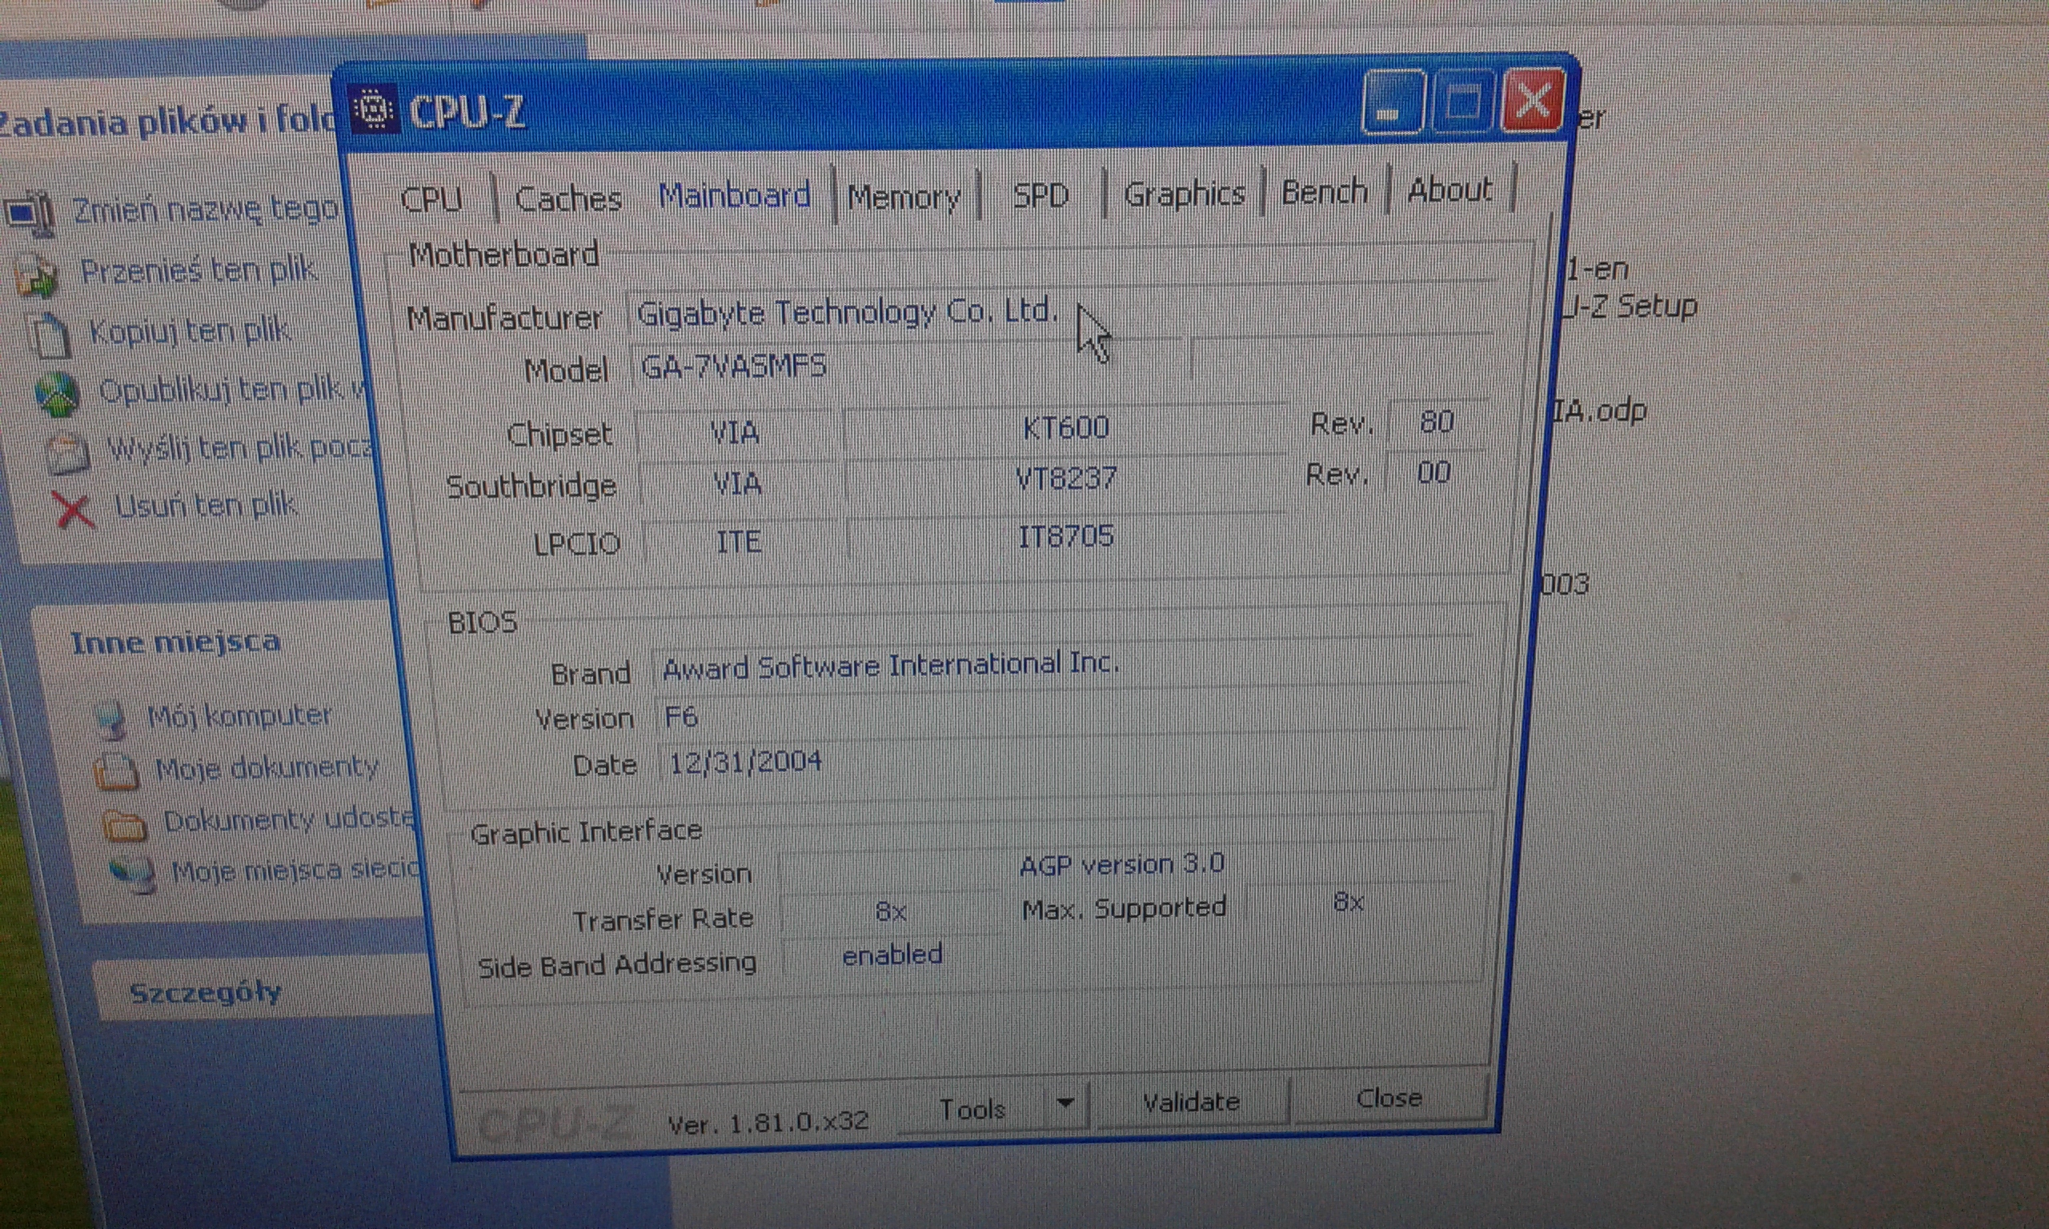Click the Close button at bottom of CPU-Z

(x=1389, y=1098)
